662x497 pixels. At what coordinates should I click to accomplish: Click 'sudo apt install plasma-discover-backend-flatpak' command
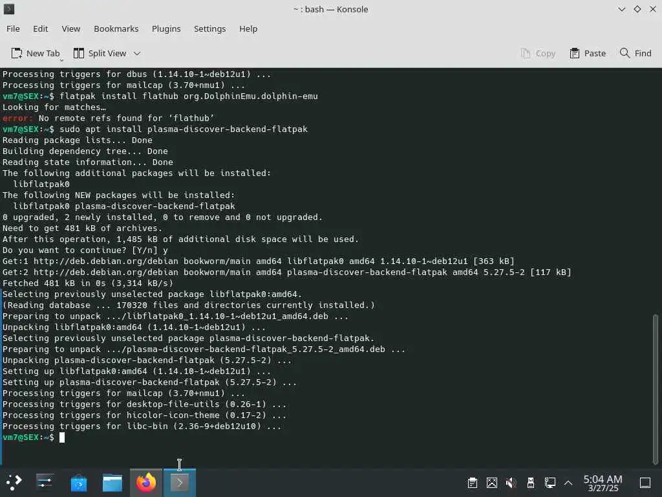184,129
